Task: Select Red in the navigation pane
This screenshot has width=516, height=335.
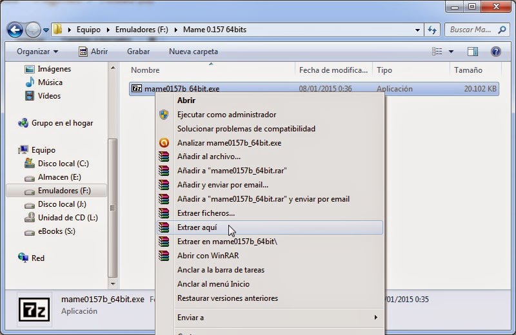Action: (x=31, y=258)
